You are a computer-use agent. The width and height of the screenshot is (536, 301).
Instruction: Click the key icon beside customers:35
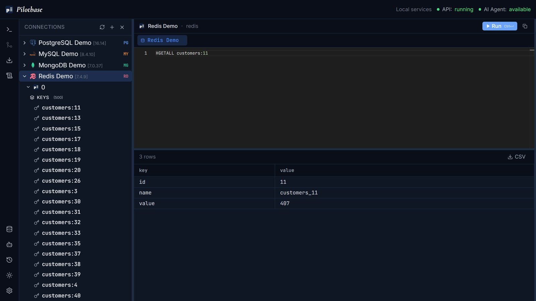click(x=37, y=243)
